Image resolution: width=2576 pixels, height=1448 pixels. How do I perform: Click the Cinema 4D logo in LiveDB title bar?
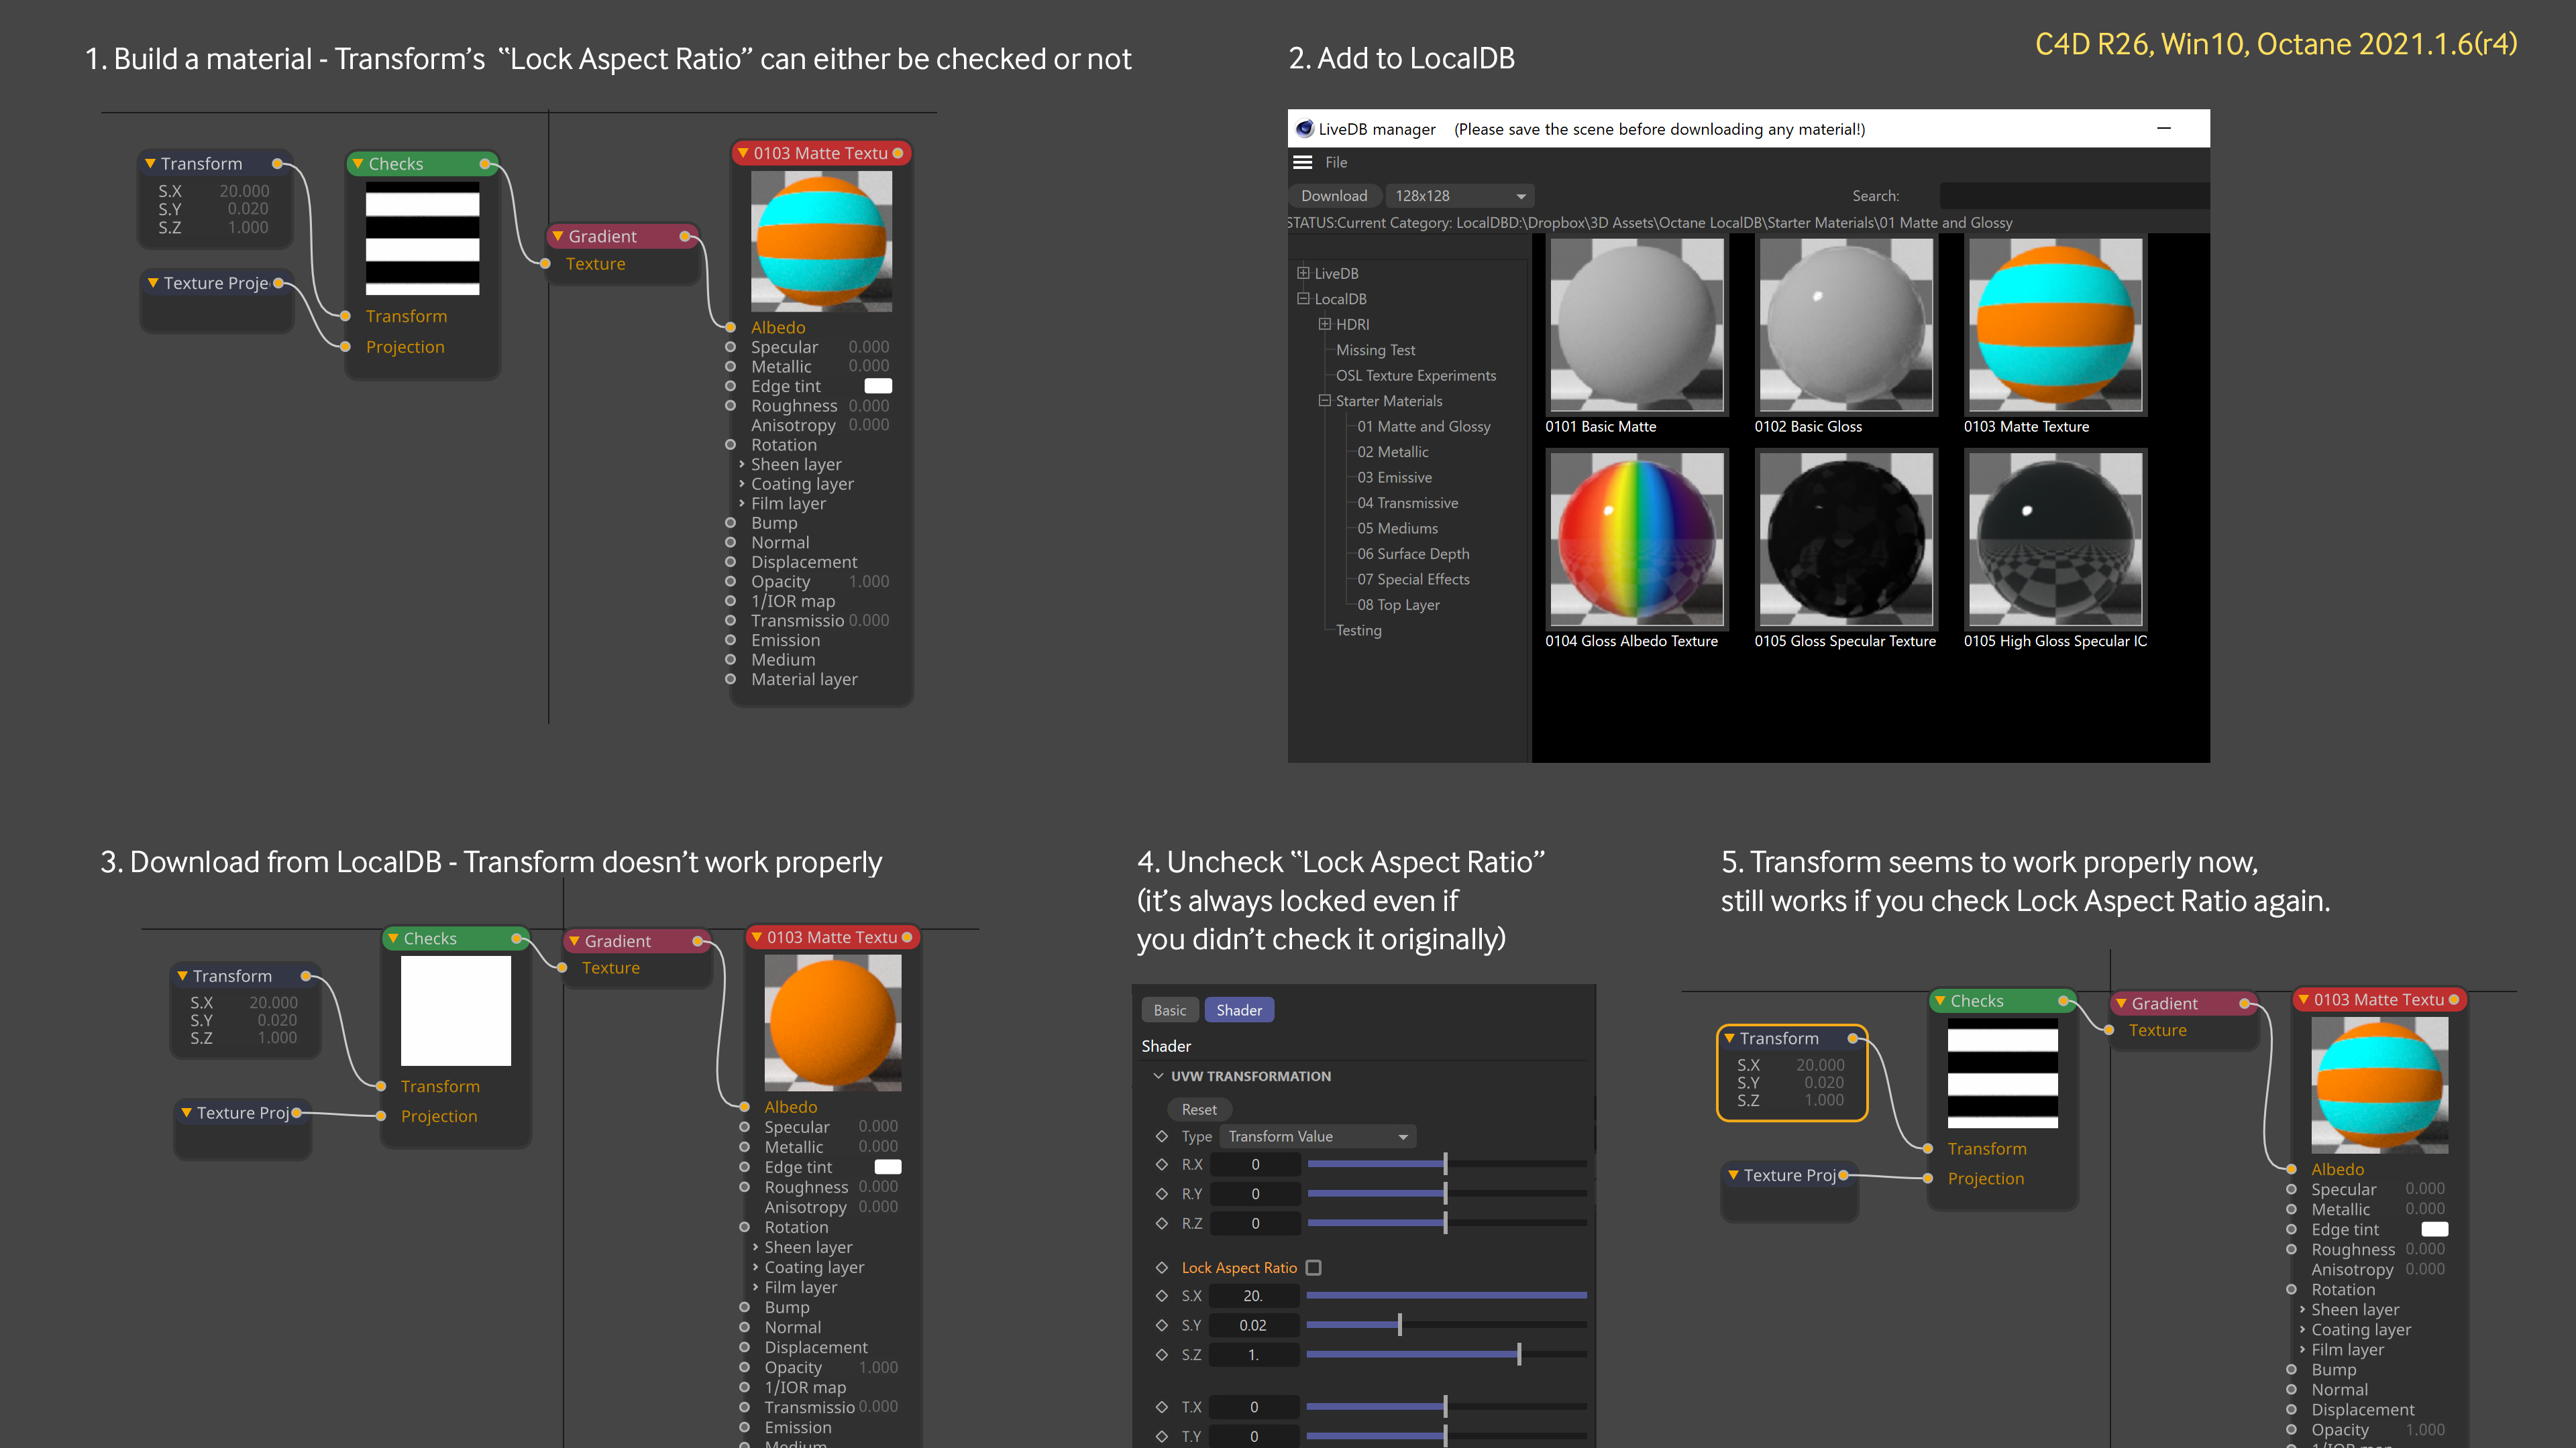tap(1304, 129)
